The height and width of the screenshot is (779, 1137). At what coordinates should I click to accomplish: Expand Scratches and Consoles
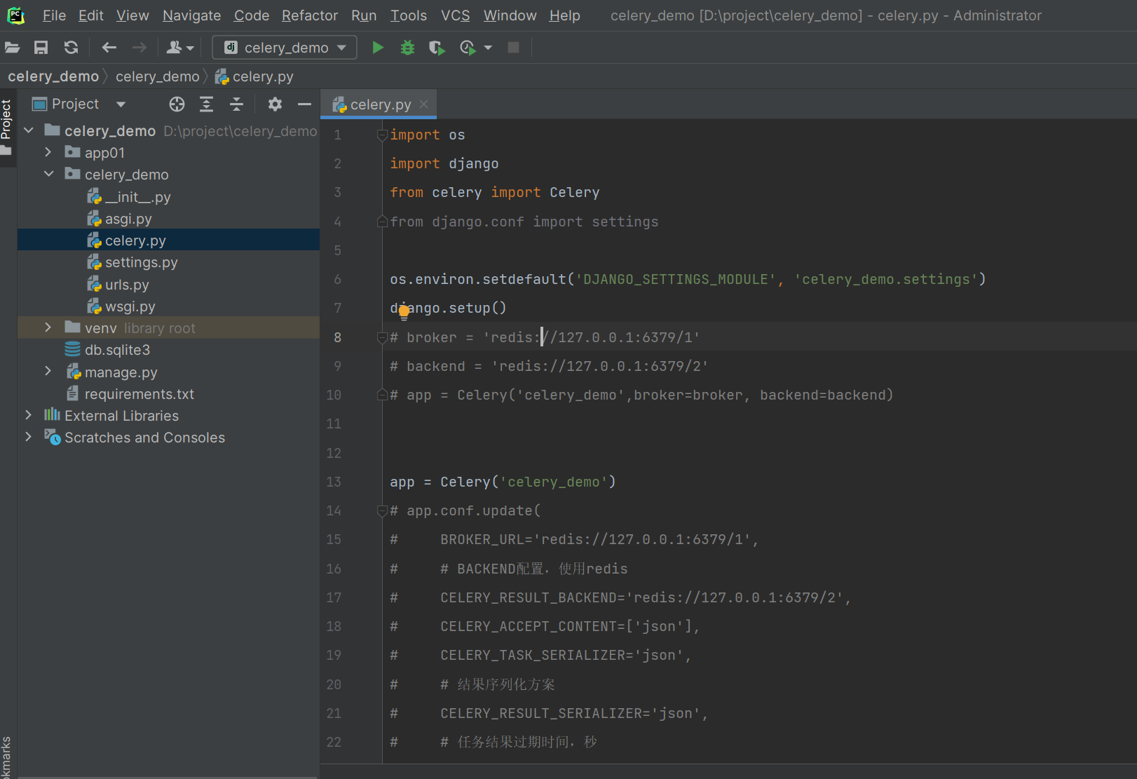(x=28, y=437)
